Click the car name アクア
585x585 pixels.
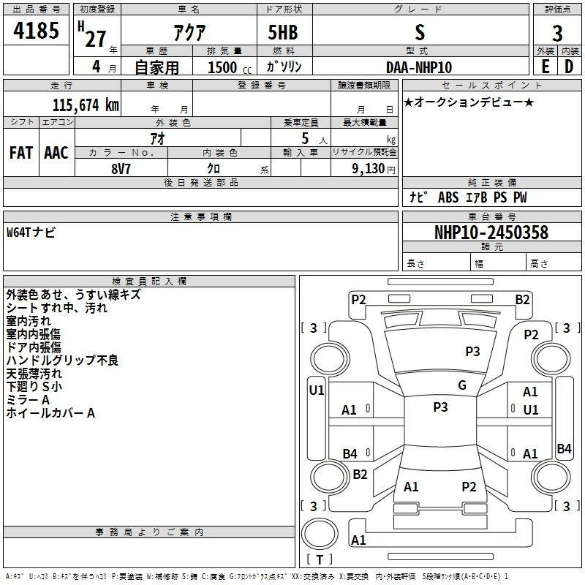pyautogui.click(x=188, y=32)
